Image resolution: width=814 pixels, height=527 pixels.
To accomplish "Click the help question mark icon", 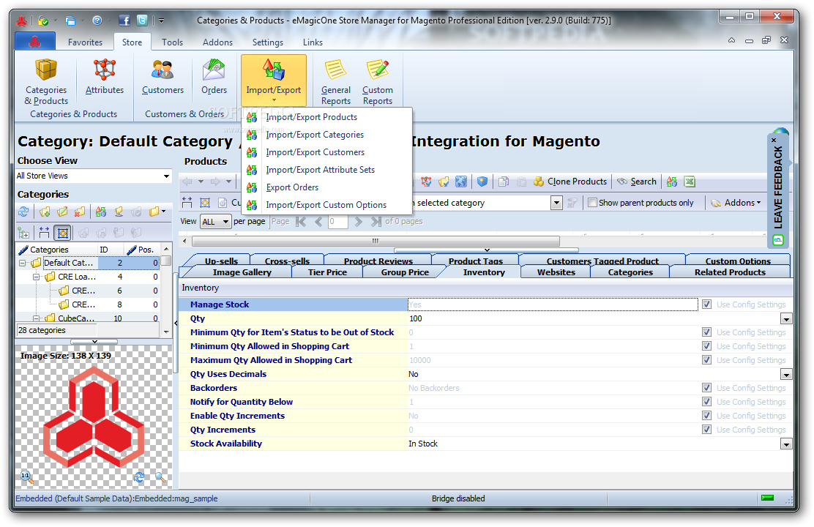I will click(97, 20).
